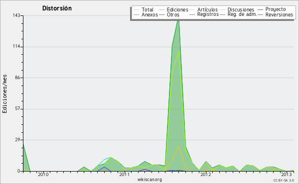
Task: Click the Ediciones legend entry
Action: (x=173, y=9)
